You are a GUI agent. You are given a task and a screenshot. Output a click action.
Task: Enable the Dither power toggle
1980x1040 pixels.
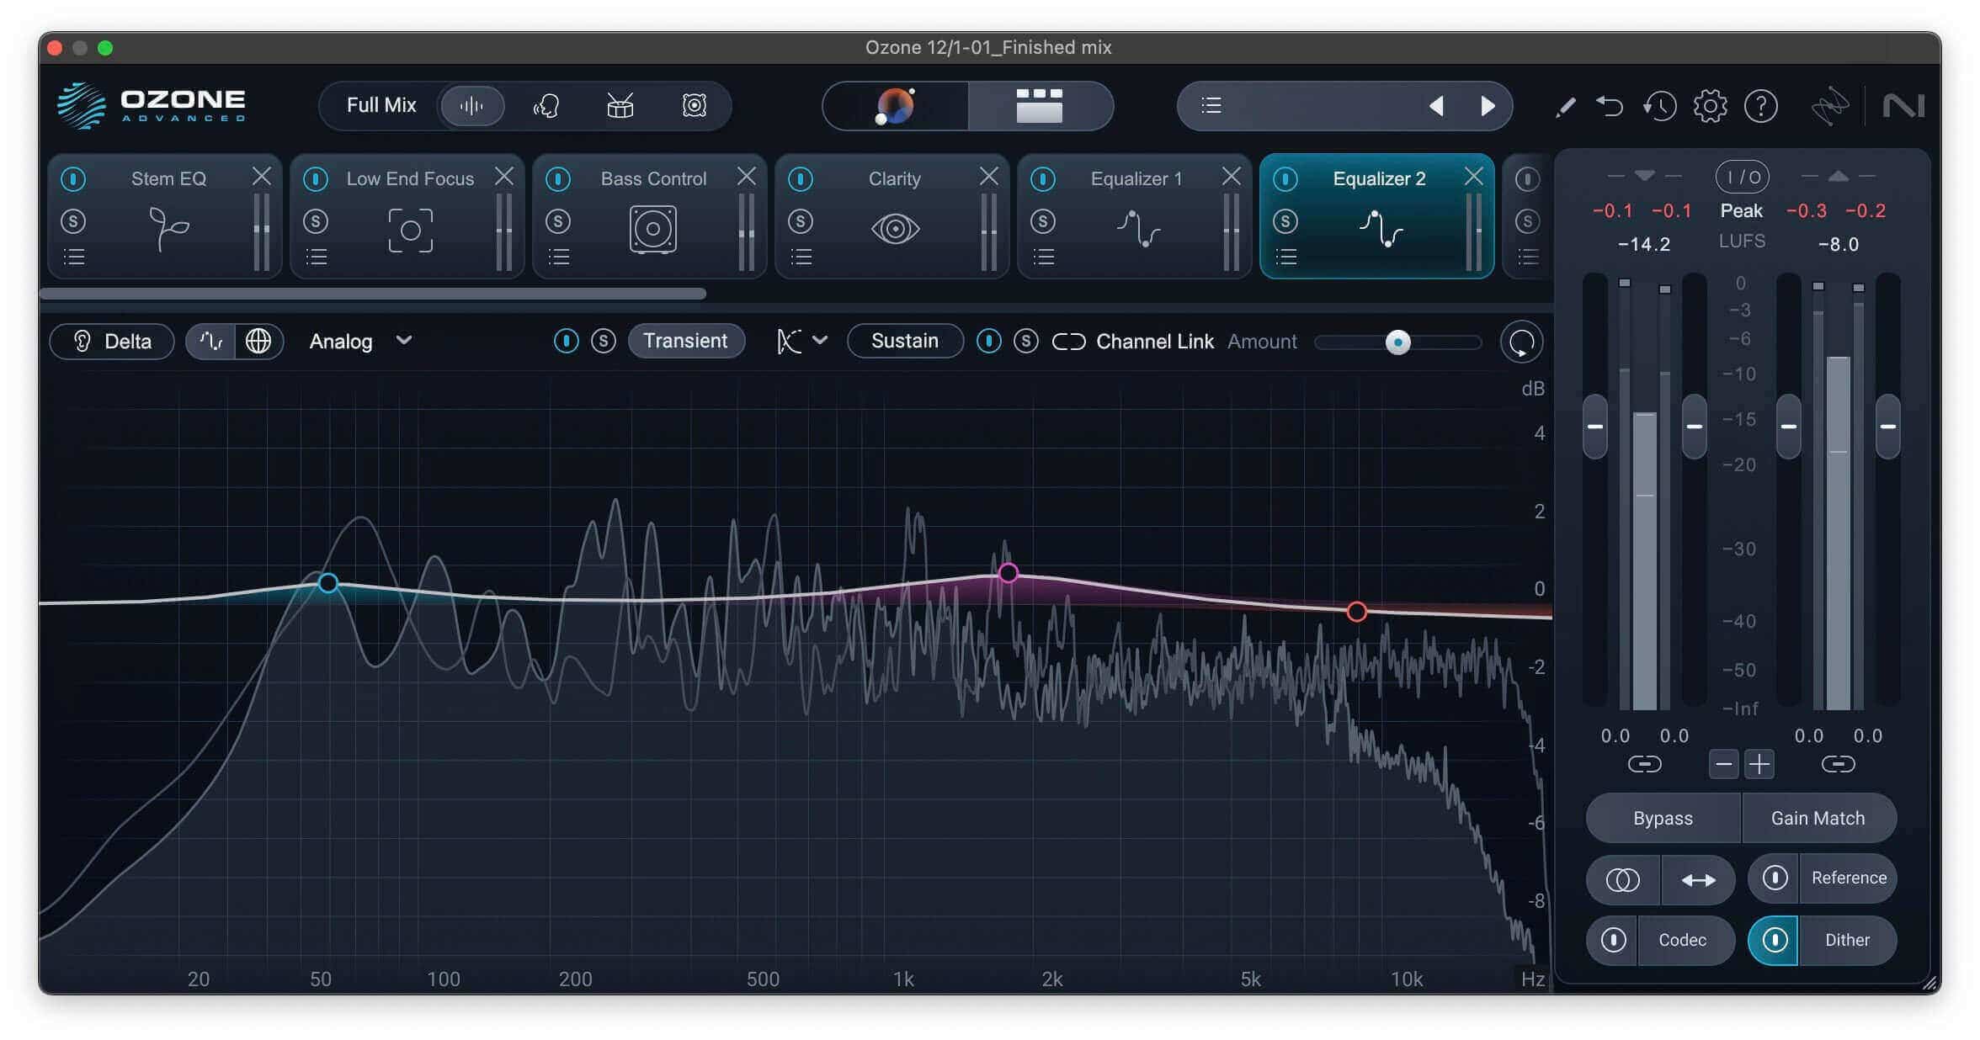click(x=1775, y=940)
